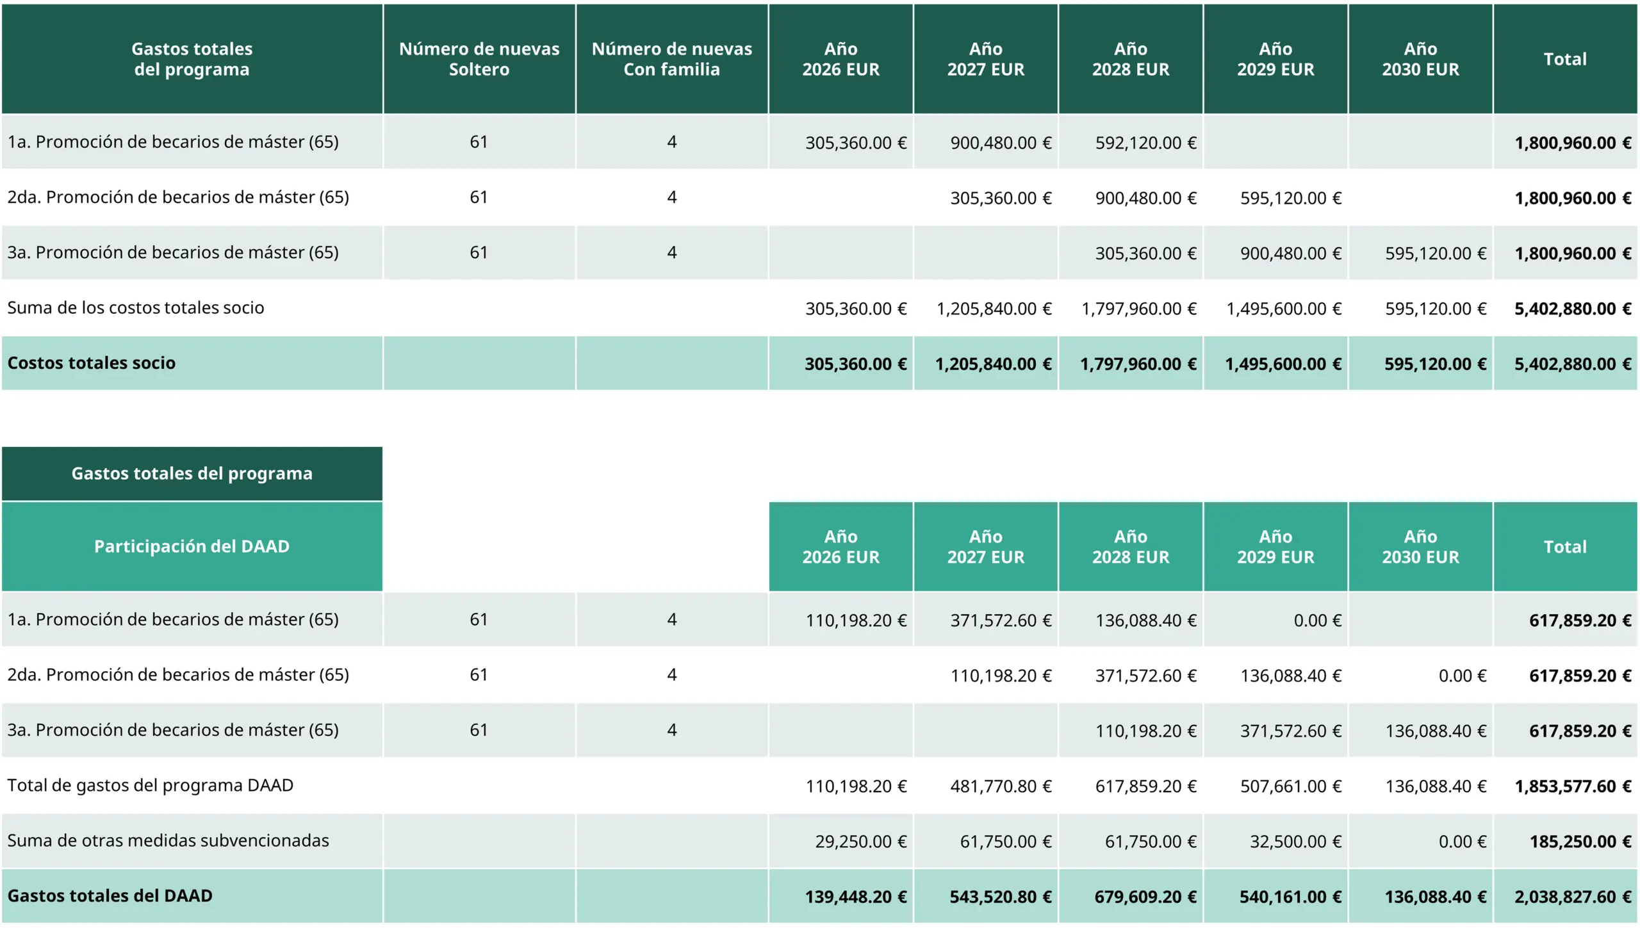The width and height of the screenshot is (1640, 928).
Task: Click the second 'Gastos totales del programa' dark header
Action: pyautogui.click(x=192, y=474)
